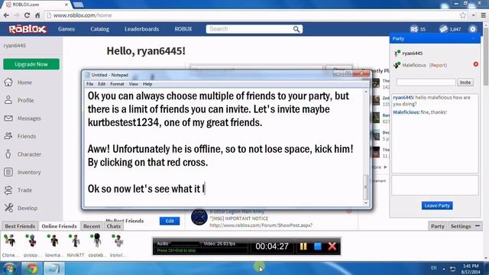Click the Robux balance icon

click(414, 29)
